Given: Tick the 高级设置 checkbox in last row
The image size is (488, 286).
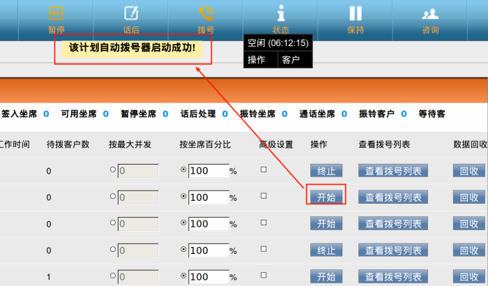Looking at the screenshot, I should point(264,277).
